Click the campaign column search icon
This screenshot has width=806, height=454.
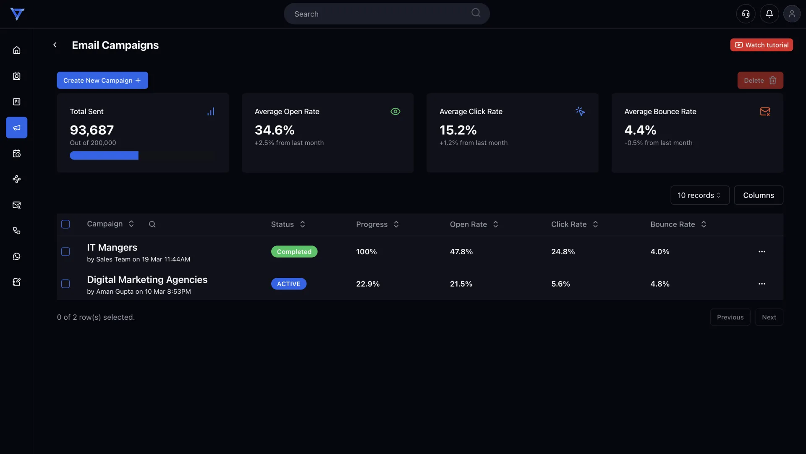point(152,224)
